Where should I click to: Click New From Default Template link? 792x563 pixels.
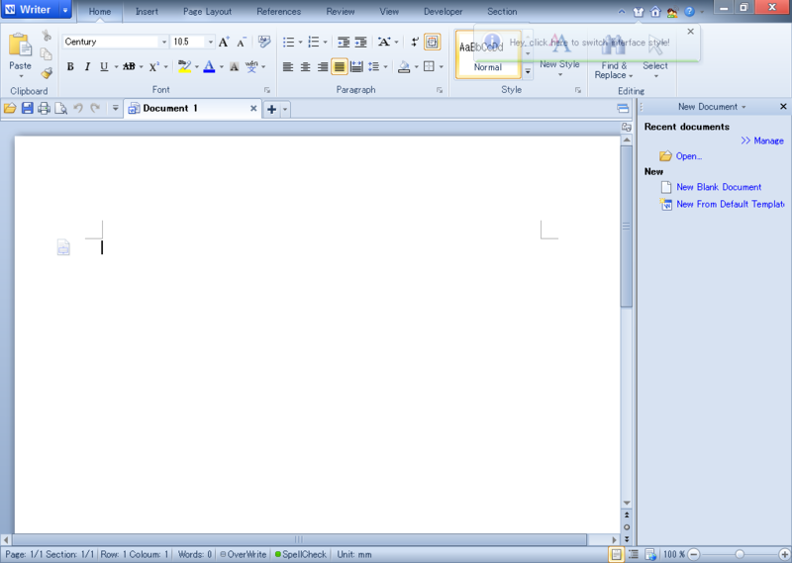point(731,204)
